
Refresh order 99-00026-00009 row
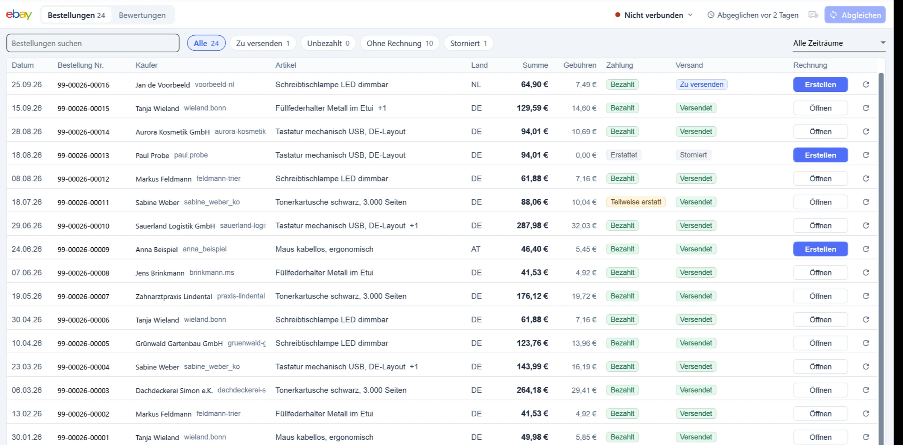point(866,249)
